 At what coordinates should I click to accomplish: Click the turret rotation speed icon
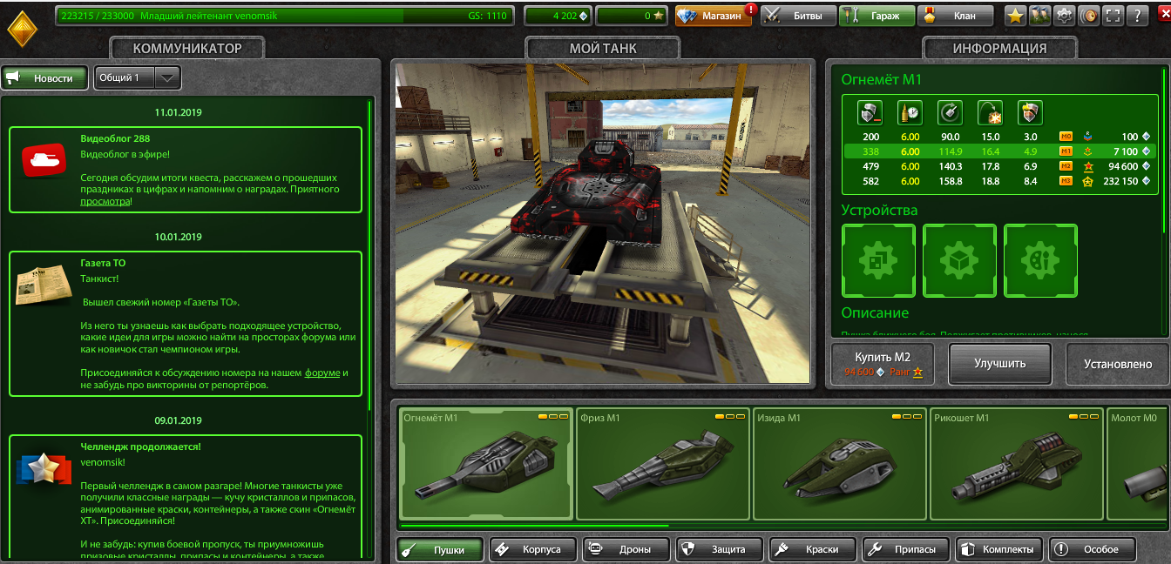pos(950,112)
